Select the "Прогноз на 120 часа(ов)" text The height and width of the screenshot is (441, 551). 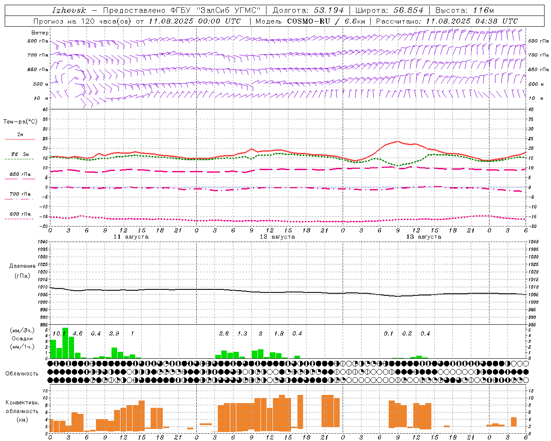83,21
